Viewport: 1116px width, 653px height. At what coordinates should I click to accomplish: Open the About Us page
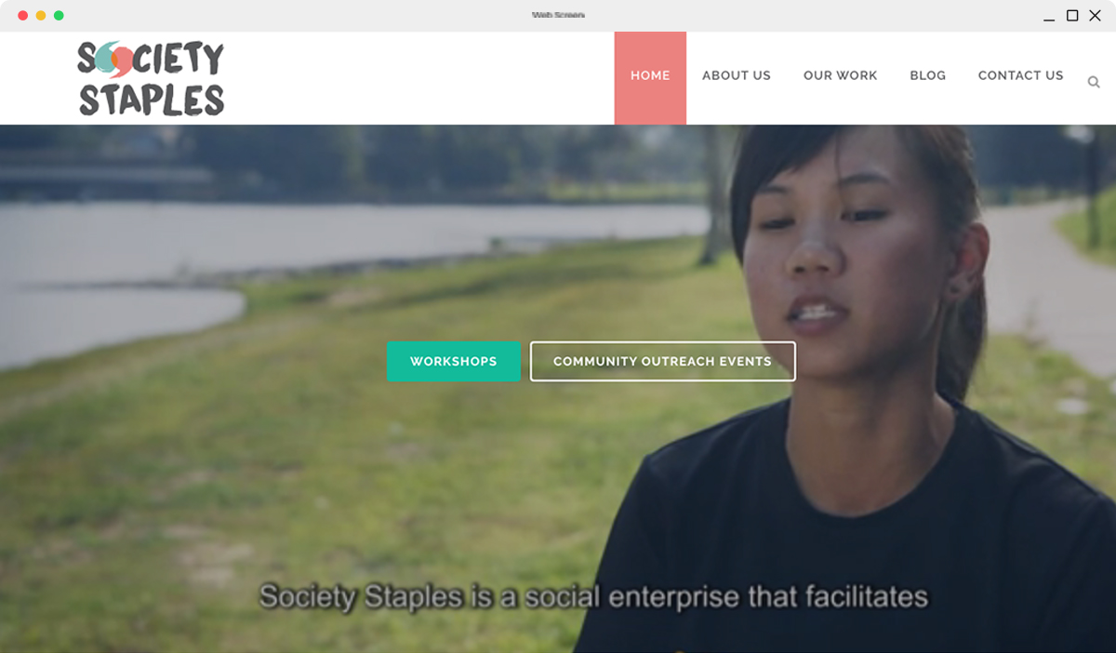[x=737, y=75]
